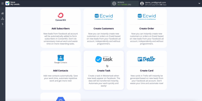Click the Actions 10/100'000 counter
The height and width of the screenshot is (101, 202).
(x=124, y=4)
